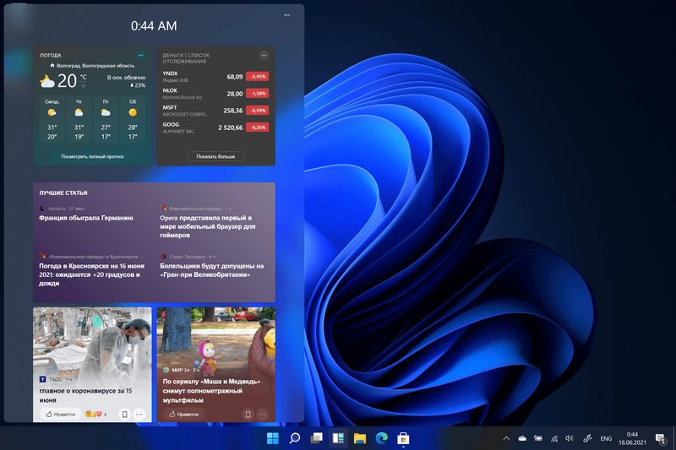Open Microsoft Store from taskbar
Image resolution: width=676 pixels, height=450 pixels.
[x=403, y=438]
